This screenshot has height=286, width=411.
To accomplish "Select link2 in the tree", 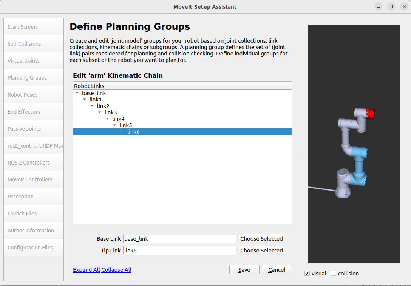I will (103, 106).
